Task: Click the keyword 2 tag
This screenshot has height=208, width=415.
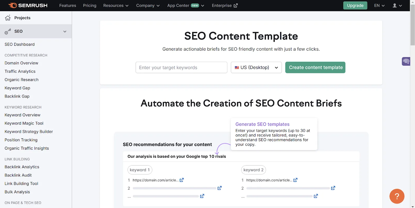Action: pyautogui.click(x=253, y=170)
